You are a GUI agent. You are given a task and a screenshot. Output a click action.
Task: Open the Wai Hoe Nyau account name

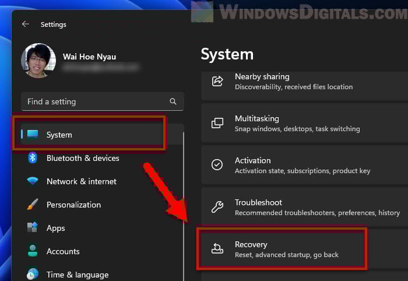89,57
